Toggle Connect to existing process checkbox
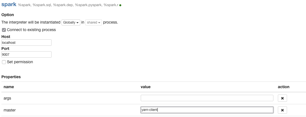This screenshot has width=306, height=117. (x=4, y=30)
